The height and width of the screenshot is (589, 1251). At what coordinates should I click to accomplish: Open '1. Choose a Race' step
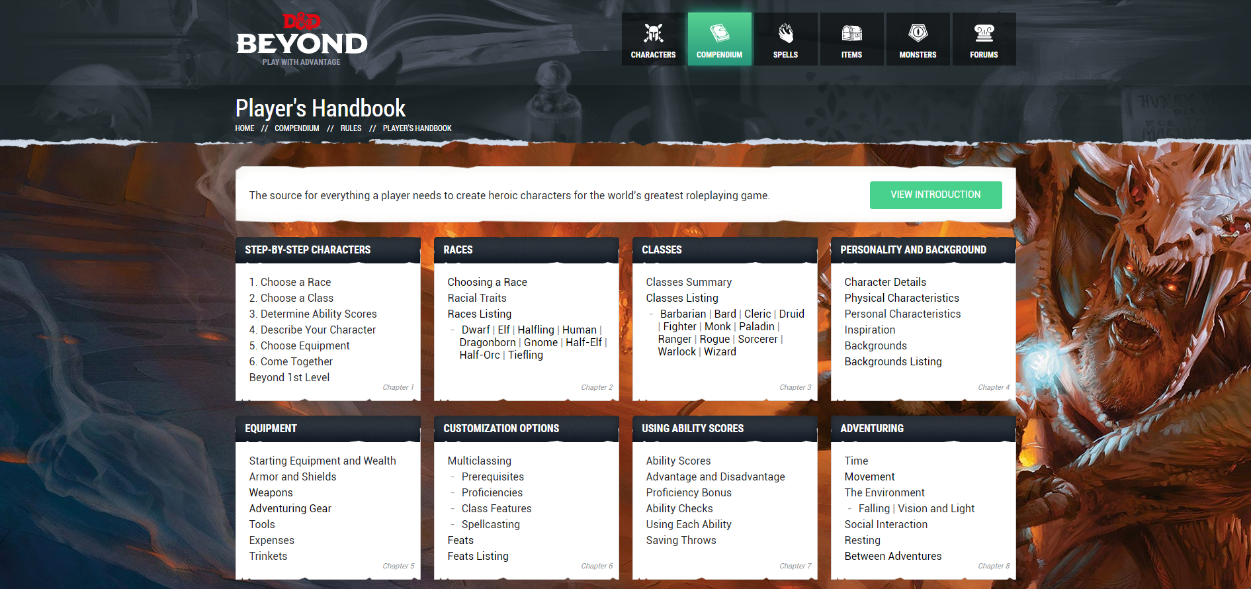[x=290, y=282]
